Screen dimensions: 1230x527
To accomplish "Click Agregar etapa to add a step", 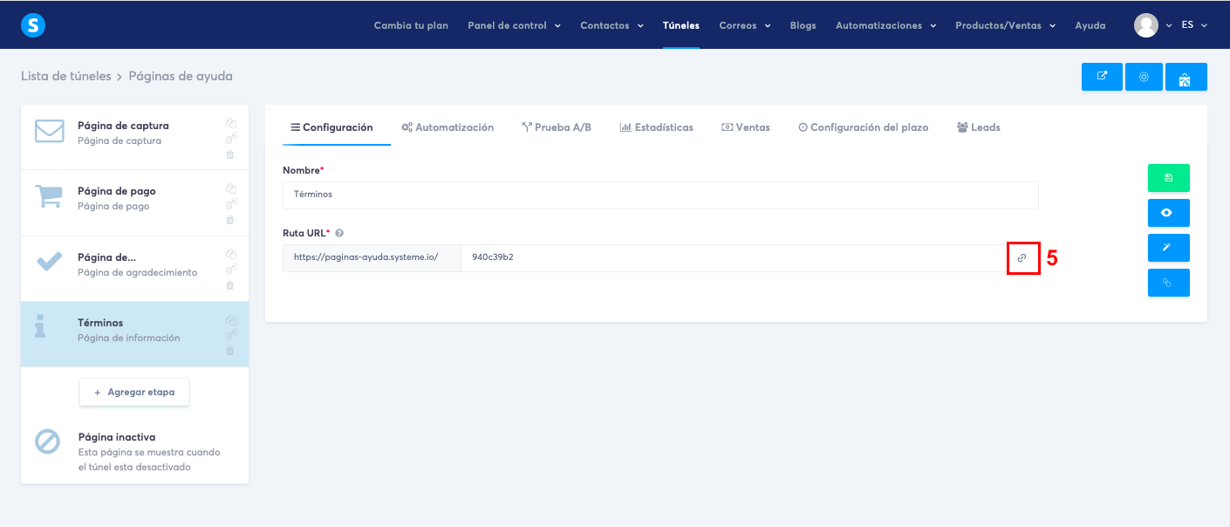I will point(133,392).
